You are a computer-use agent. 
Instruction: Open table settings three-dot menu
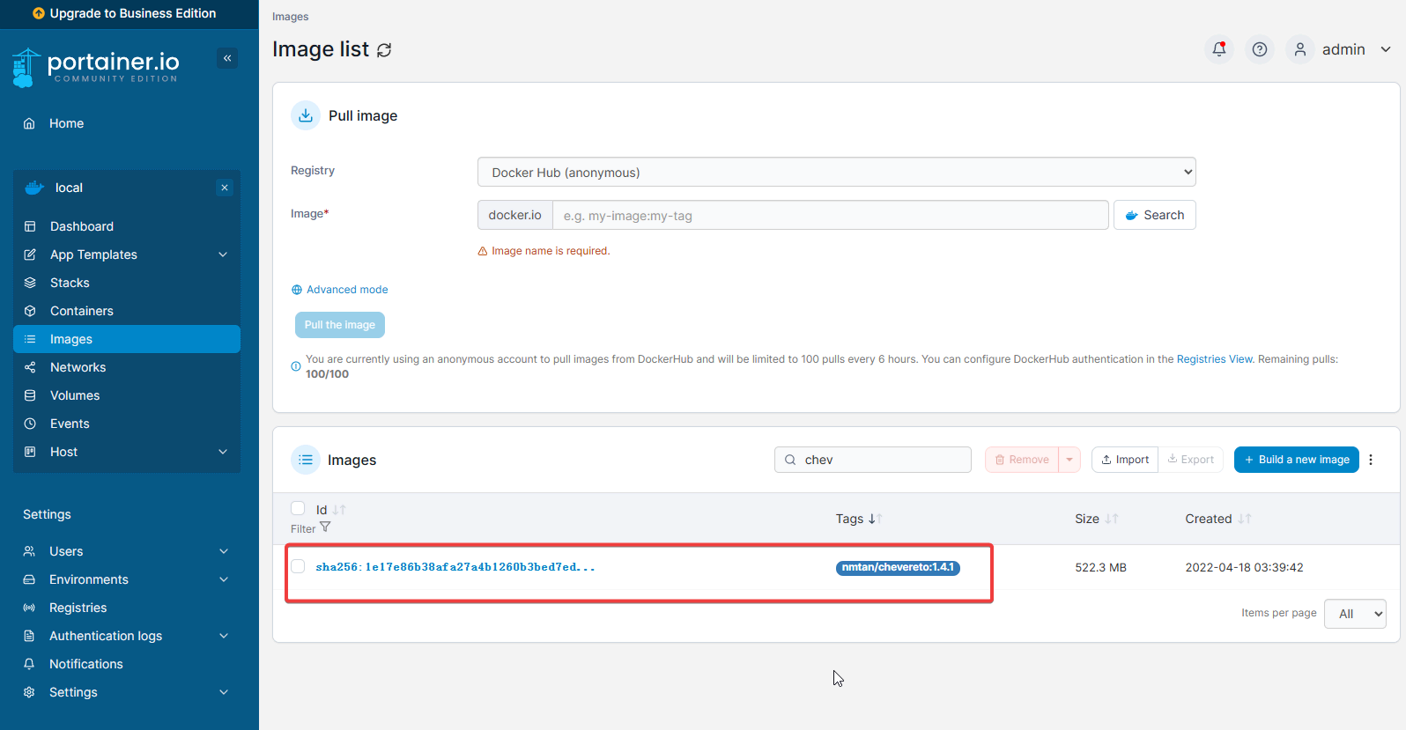1371,460
